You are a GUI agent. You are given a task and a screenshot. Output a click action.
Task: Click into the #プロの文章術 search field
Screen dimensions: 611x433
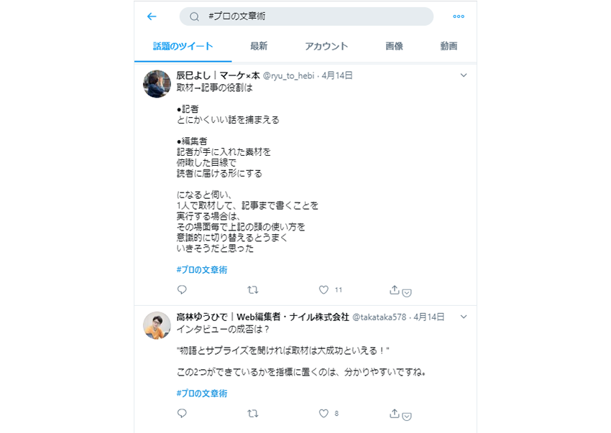[x=306, y=17]
